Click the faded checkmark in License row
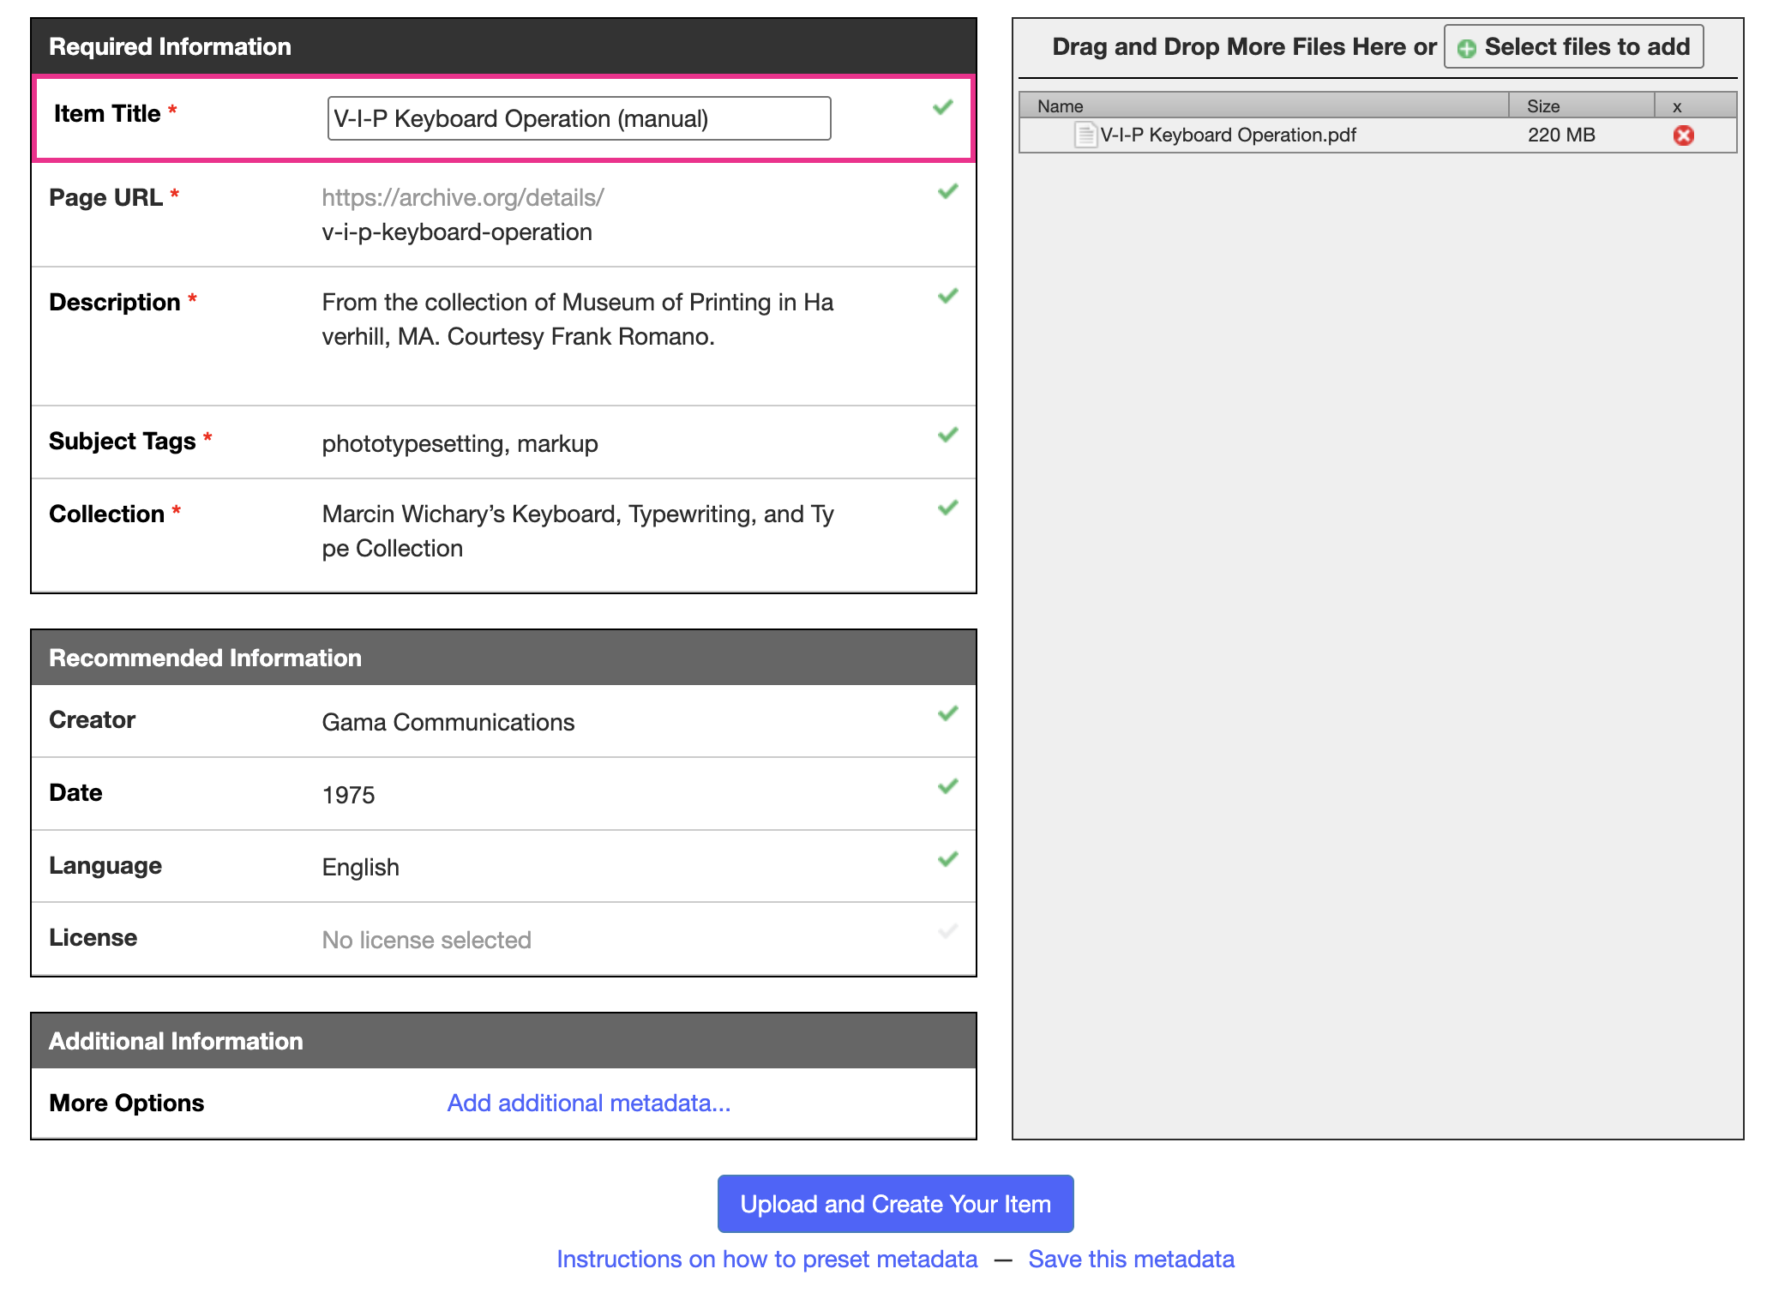Screen dimensions: 1773x1293 tap(947, 931)
